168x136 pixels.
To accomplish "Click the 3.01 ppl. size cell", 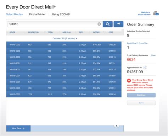I will point(83,45).
